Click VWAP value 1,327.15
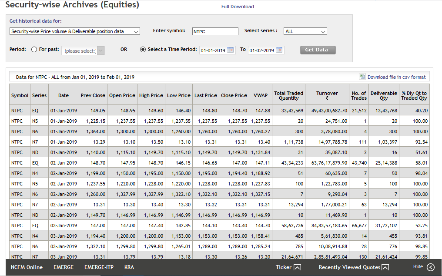The height and width of the screenshot is (276, 442). [261, 194]
